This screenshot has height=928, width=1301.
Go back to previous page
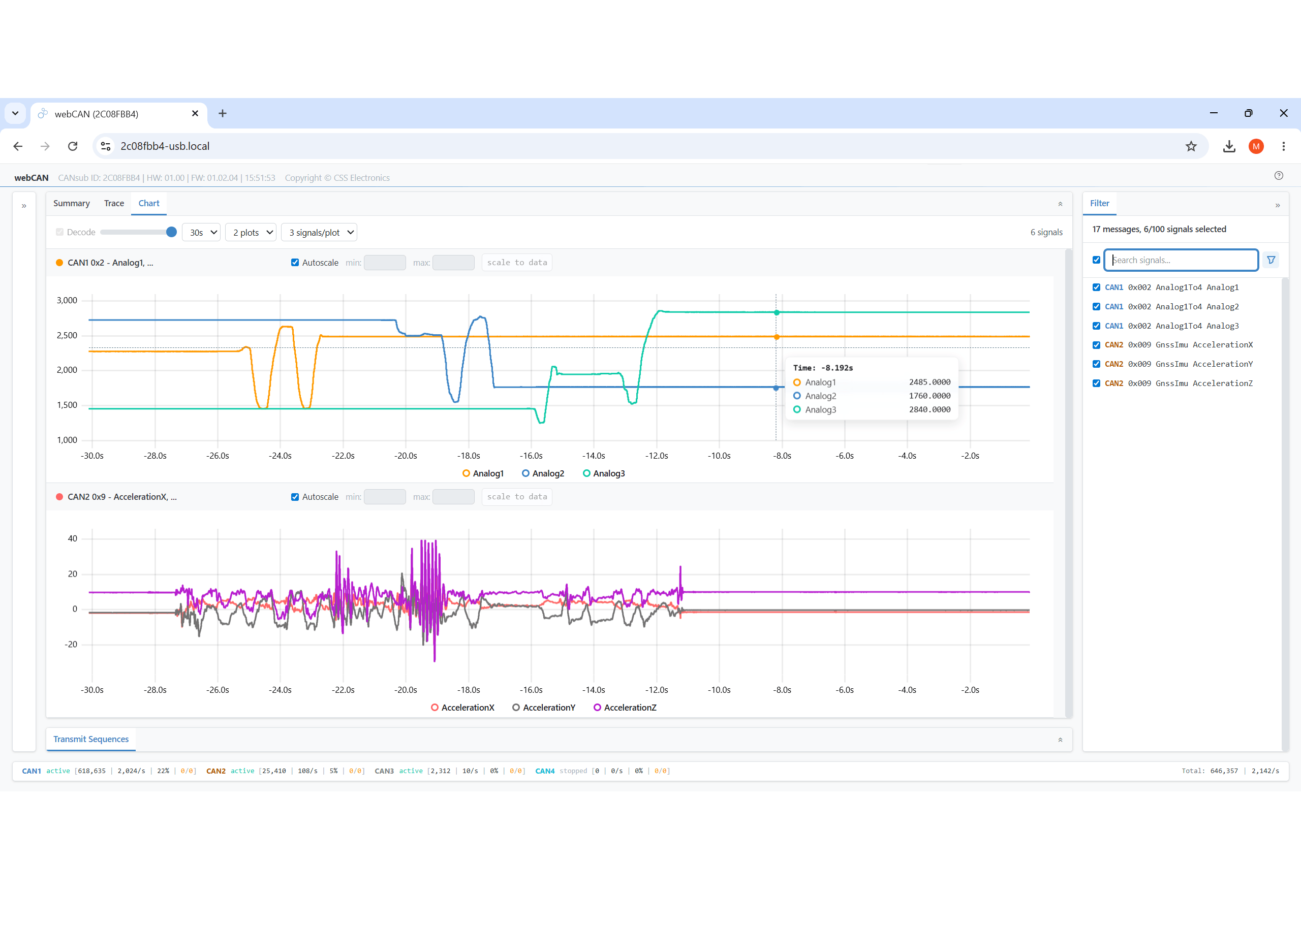(x=18, y=146)
